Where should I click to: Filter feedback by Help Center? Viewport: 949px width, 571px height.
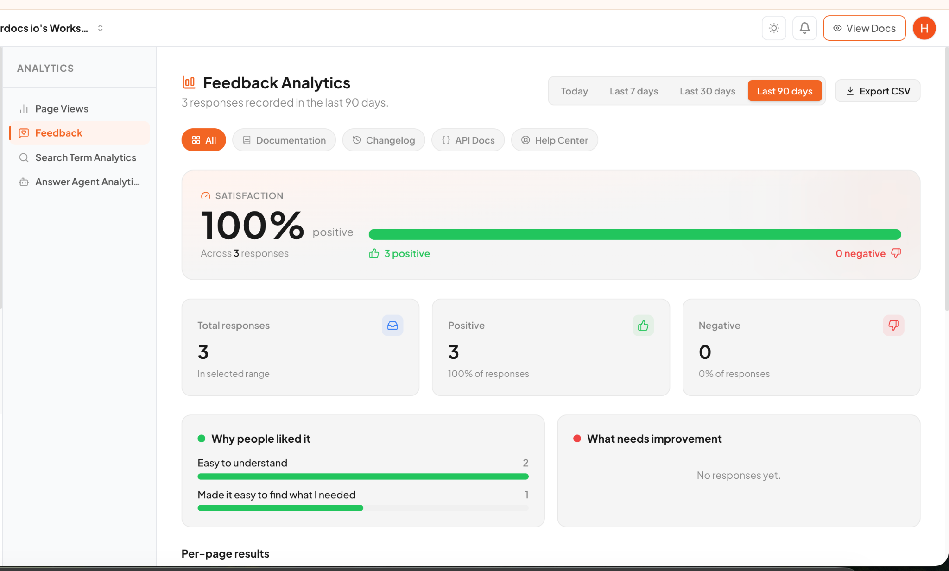coord(555,140)
